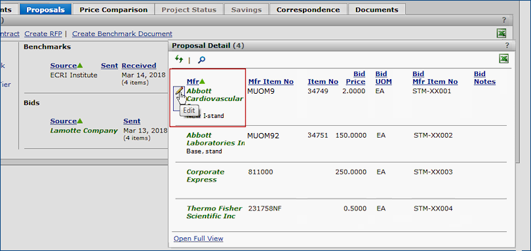The height and width of the screenshot is (251, 531).
Task: Click the Lamotte Company bid source
Action: pyautogui.click(x=84, y=130)
